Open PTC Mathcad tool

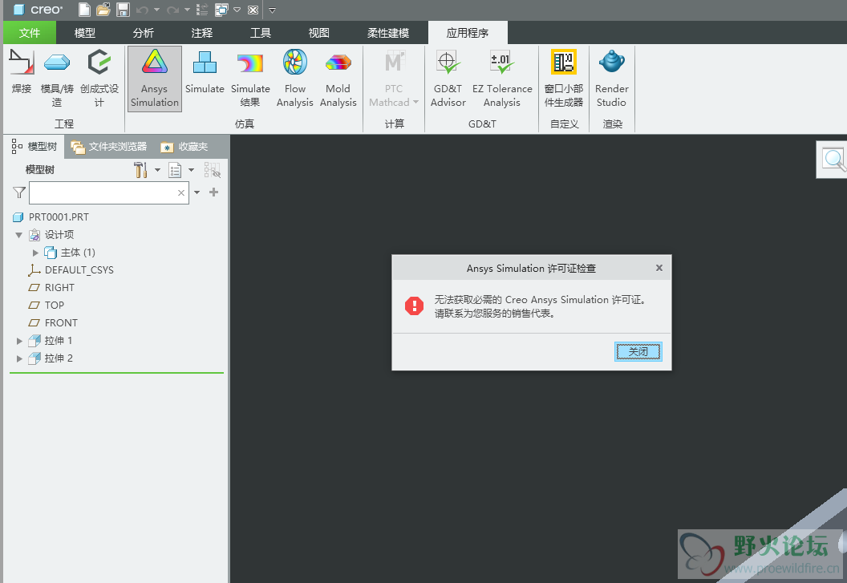point(393,79)
